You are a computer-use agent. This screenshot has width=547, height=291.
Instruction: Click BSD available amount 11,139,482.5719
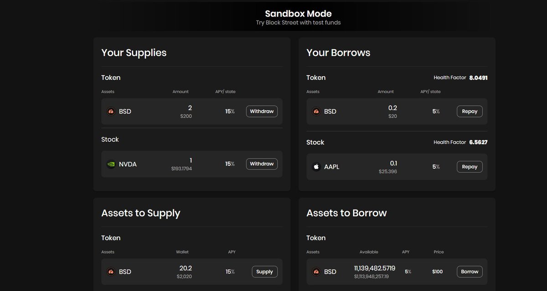pyautogui.click(x=374, y=268)
